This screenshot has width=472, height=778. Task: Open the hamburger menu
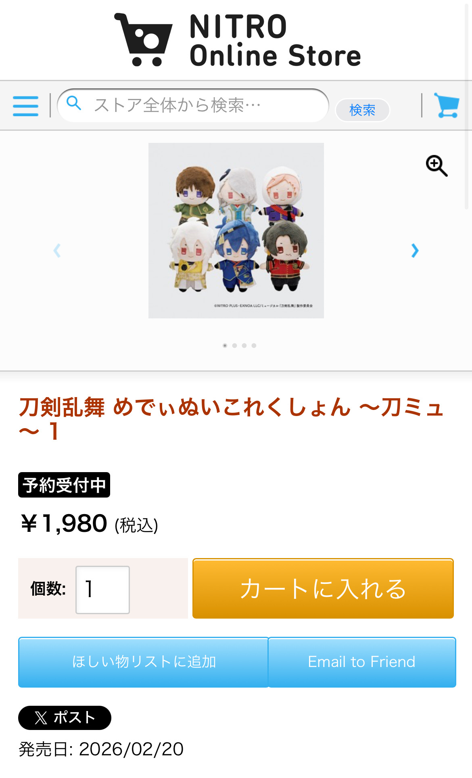[25, 106]
